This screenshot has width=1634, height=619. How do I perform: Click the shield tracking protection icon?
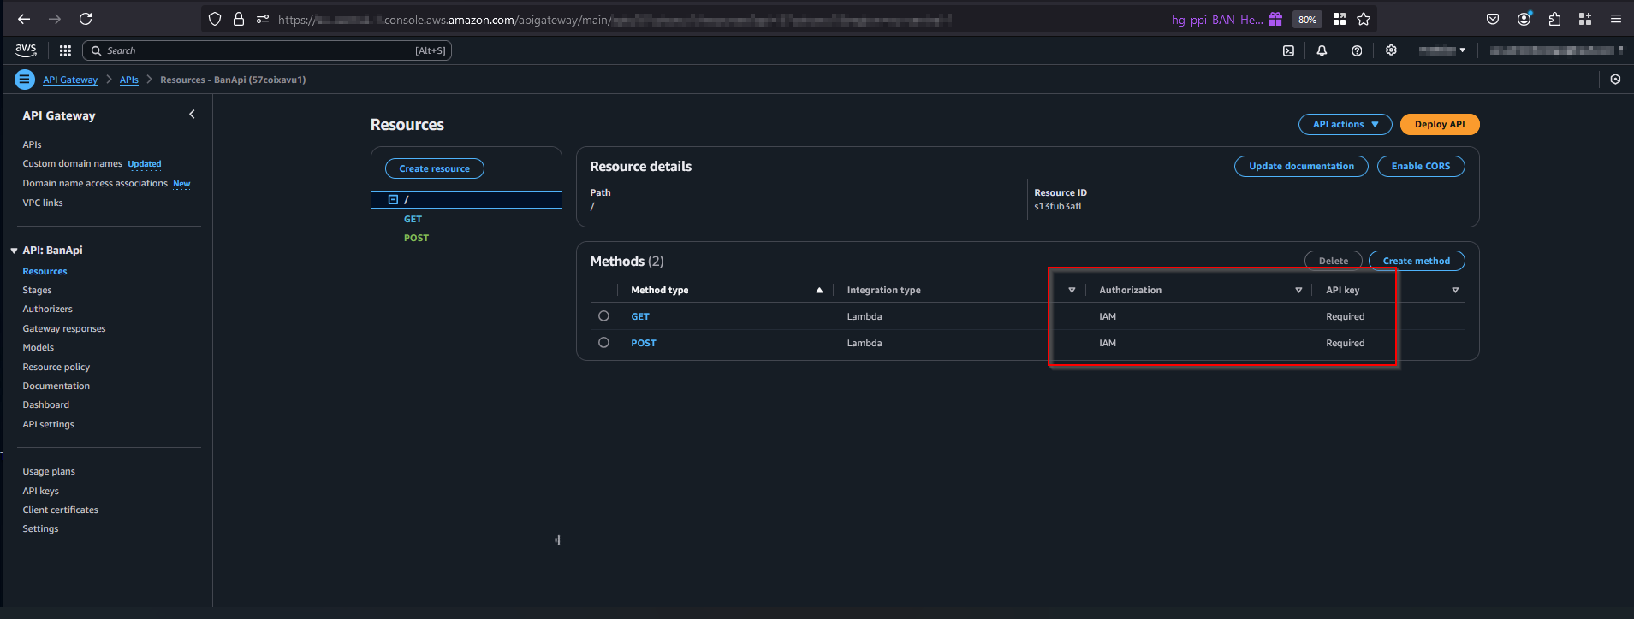point(215,19)
